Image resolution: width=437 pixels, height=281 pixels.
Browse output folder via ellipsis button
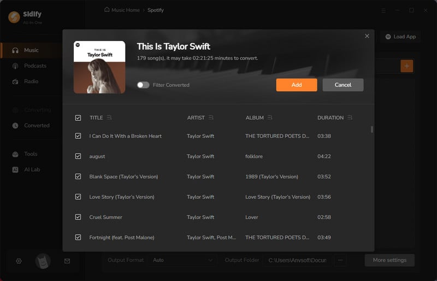pyautogui.click(x=340, y=260)
